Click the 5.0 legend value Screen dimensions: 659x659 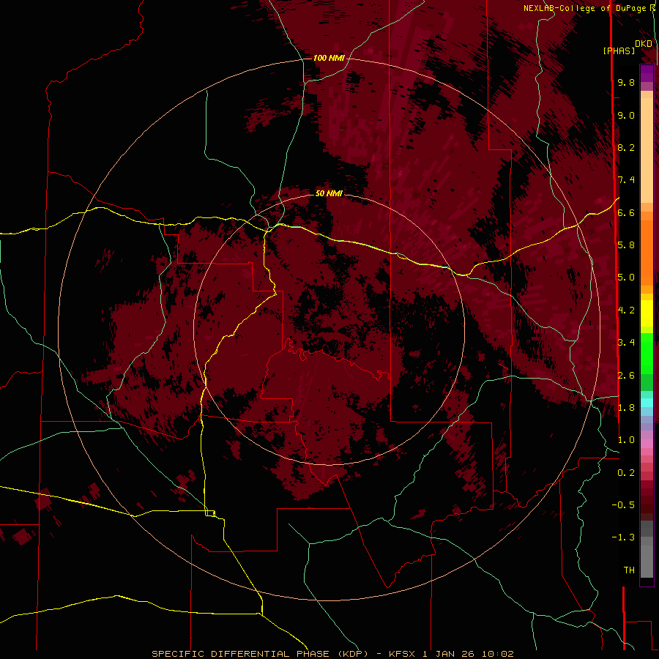(x=626, y=278)
